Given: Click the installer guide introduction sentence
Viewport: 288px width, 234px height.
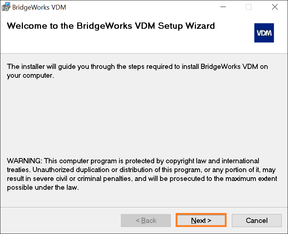Looking at the screenshot, I should pos(138,71).
